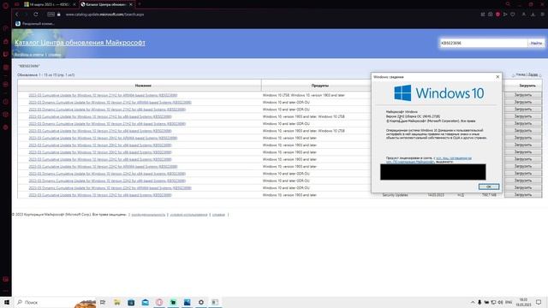The height and width of the screenshot is (308, 548).
Task: Open the 'конфиденциальность' footer link
Action: [148, 215]
